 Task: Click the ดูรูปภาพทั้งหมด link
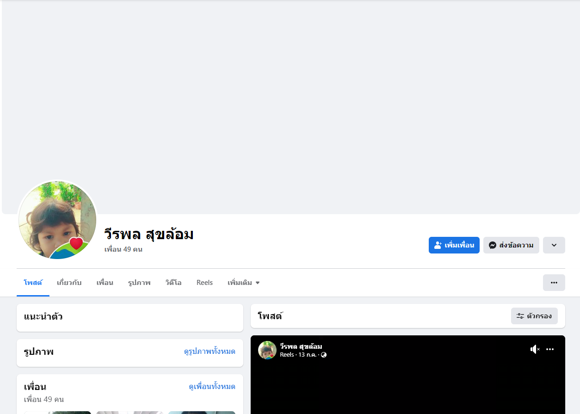pyautogui.click(x=210, y=352)
